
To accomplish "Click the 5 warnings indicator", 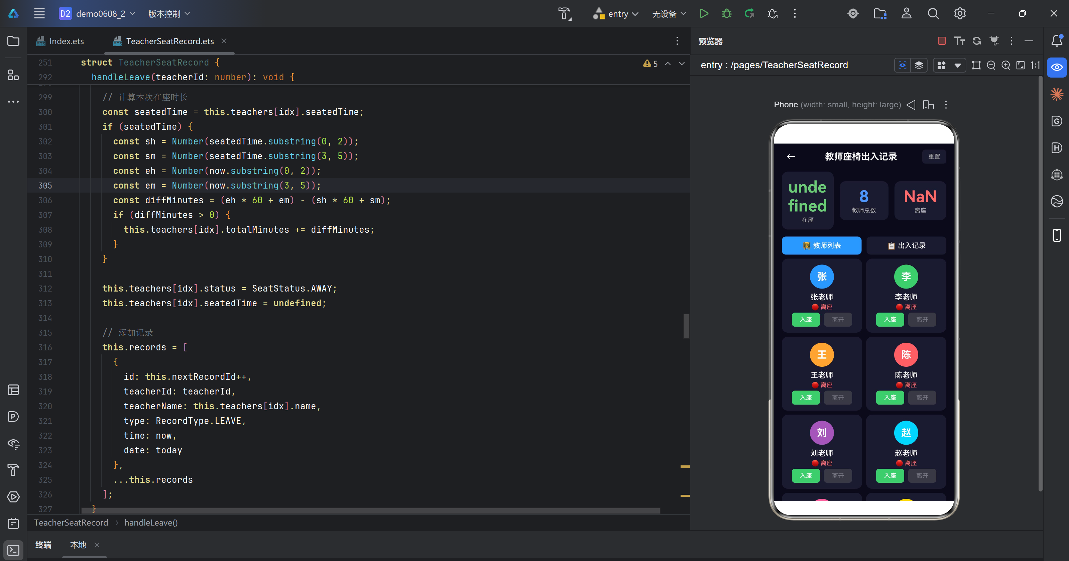I will pos(650,64).
